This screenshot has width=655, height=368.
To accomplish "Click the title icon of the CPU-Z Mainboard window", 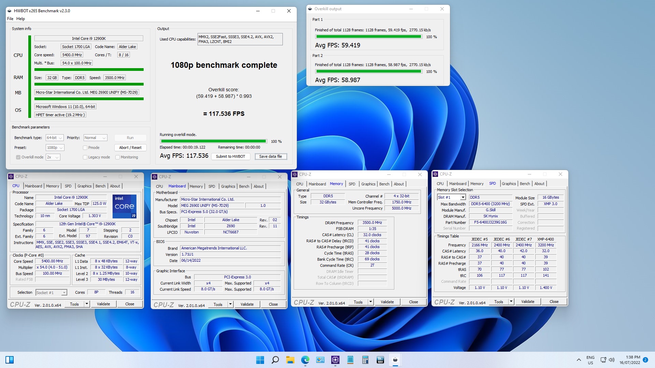I will click(155, 177).
